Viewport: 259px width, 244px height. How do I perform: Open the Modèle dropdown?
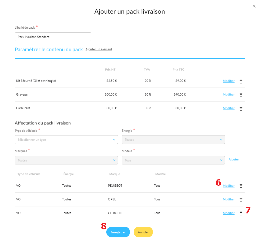[173, 160]
